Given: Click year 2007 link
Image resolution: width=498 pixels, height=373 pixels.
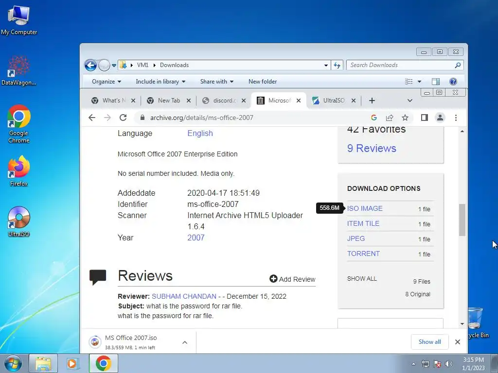Looking at the screenshot, I should 196,238.
